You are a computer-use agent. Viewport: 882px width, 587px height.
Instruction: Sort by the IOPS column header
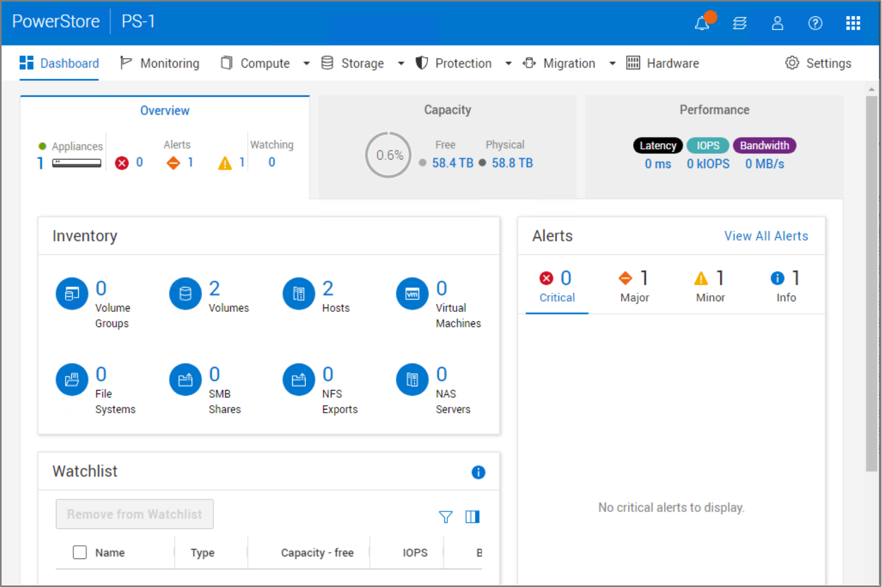415,553
